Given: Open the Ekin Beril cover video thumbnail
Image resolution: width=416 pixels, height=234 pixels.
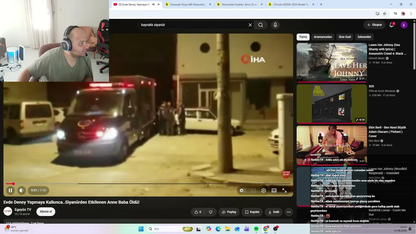Looking at the screenshot, I should 332,145.
